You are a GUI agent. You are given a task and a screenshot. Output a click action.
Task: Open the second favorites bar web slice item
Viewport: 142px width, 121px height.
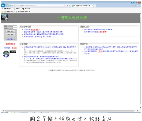(x=23, y=11)
